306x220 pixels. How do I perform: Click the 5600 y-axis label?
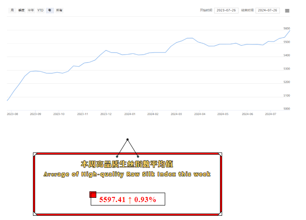pos(287,29)
